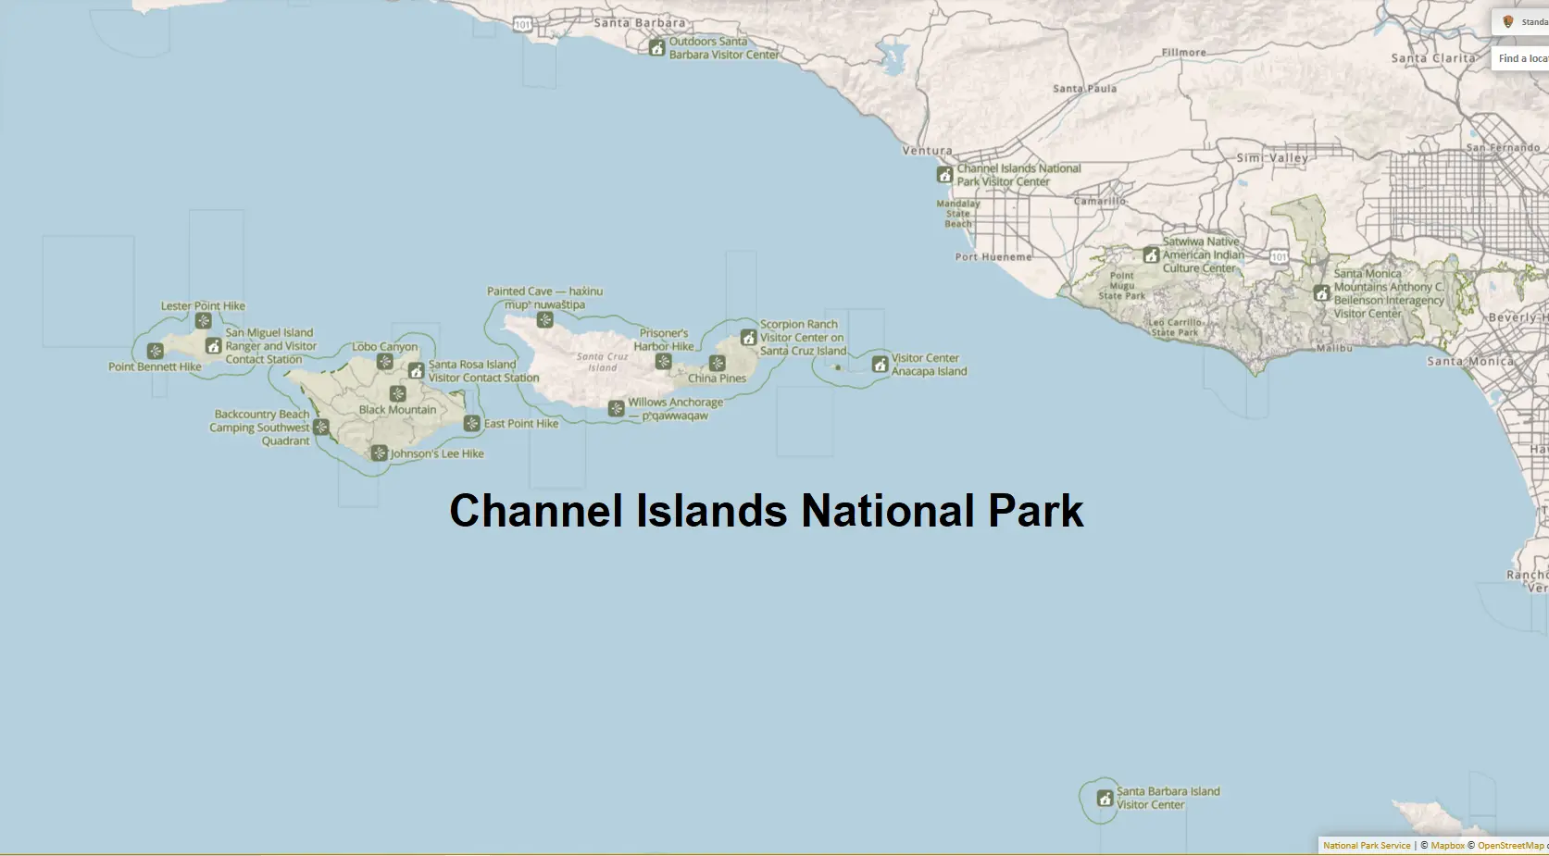Open the OpenStreetMap attribution link
Viewport: 1549px width, 856px height.
point(1511,846)
